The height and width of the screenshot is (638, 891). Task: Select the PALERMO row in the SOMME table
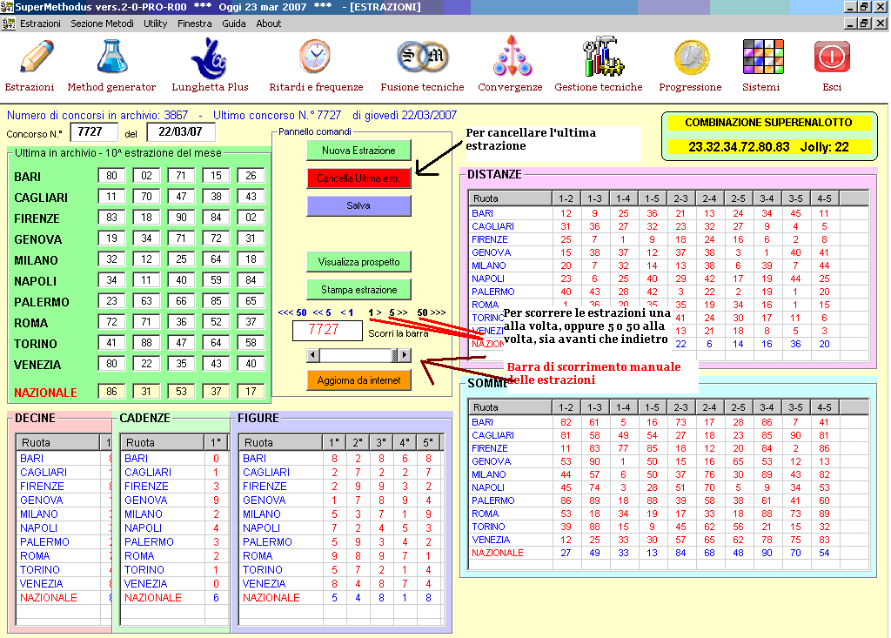(668, 501)
